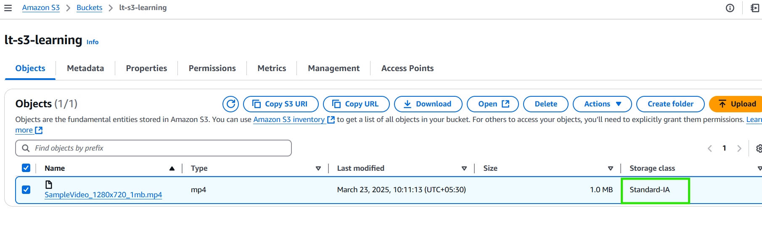Open the Amazon S3 inventory link
762x249 pixels.
294,119
